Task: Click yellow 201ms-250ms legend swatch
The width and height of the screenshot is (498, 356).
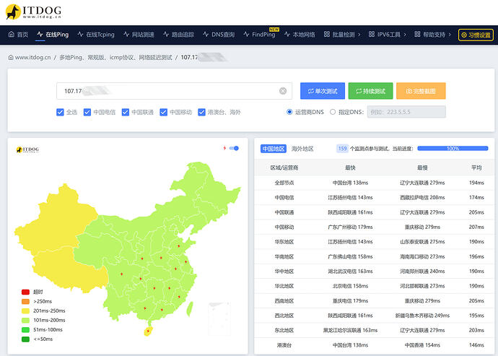Action: point(25,311)
